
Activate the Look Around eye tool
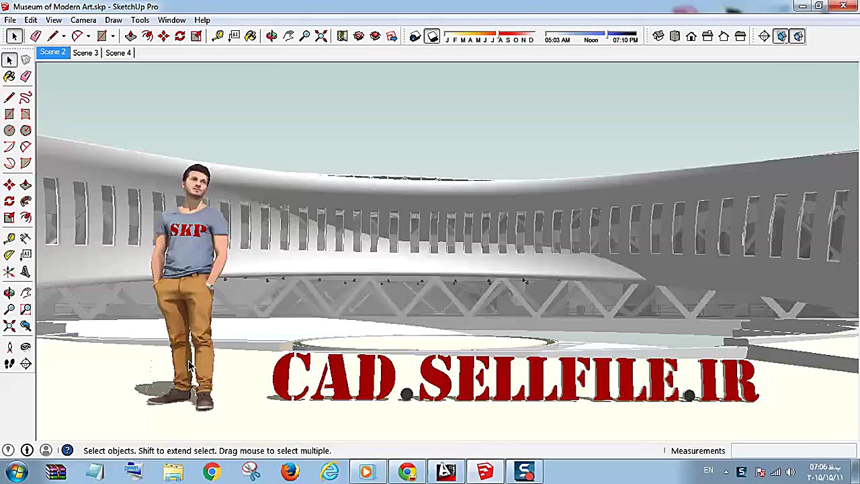pyautogui.click(x=26, y=348)
